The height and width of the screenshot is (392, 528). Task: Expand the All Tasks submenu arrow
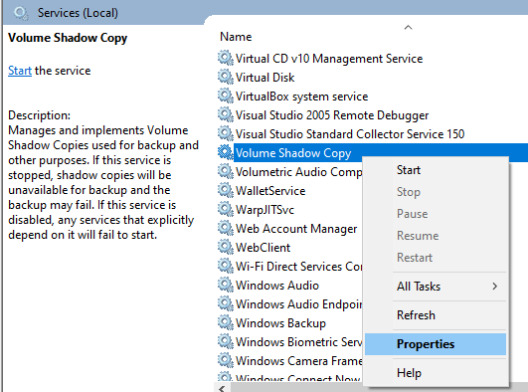494,287
